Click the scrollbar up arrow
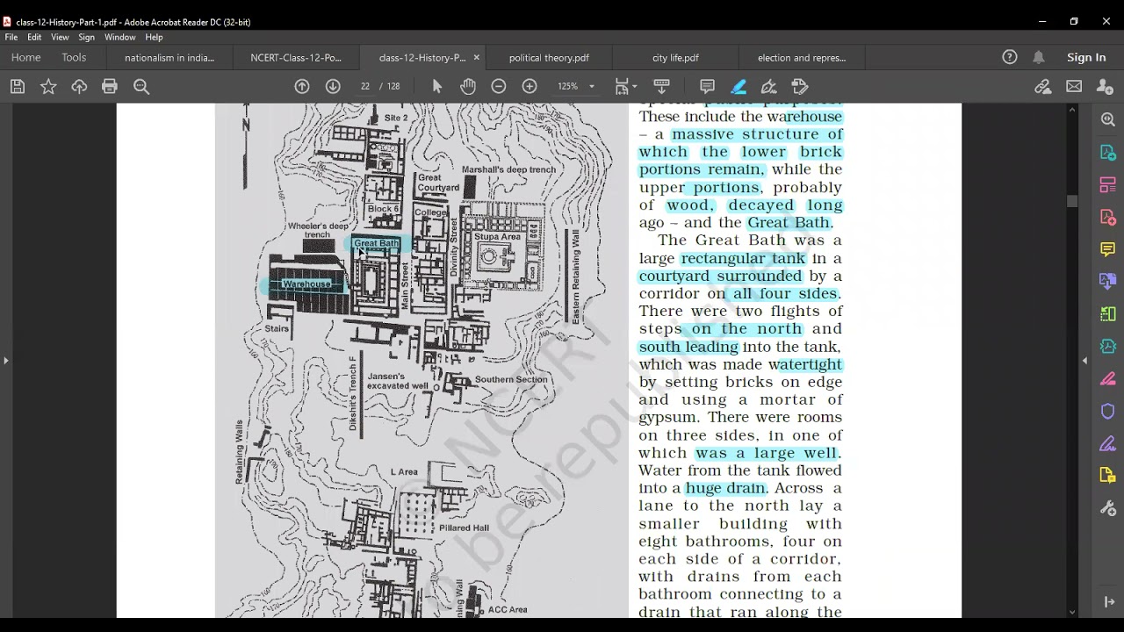The width and height of the screenshot is (1124, 632). pos(1071,110)
